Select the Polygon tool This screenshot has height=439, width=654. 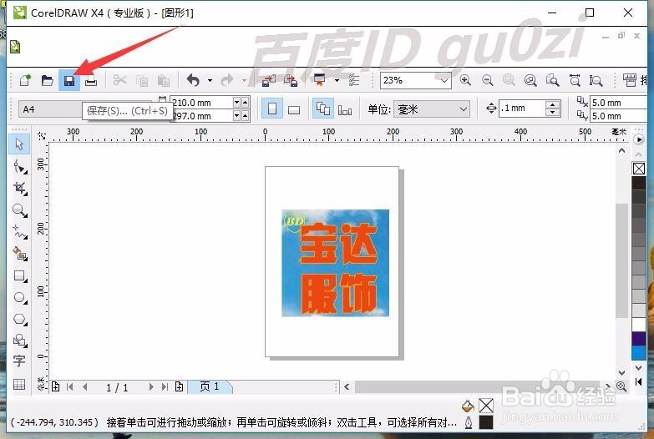click(19, 320)
